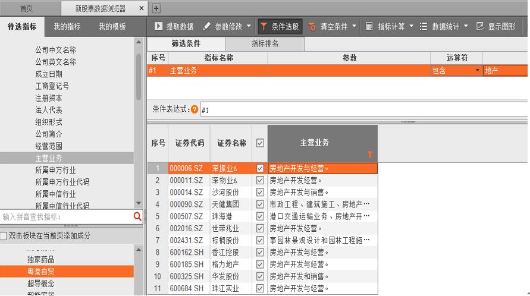
Task: Click the 清空条件 clear filter icon
Action: (x=312, y=27)
